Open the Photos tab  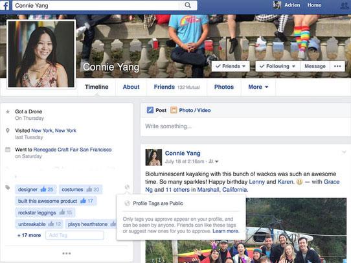[224, 87]
